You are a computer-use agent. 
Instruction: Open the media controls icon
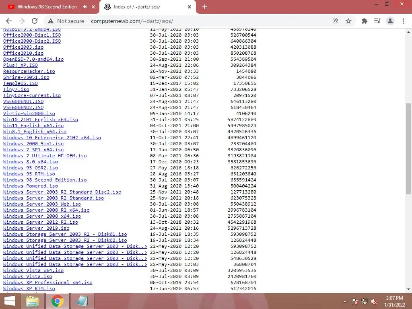tap(377, 21)
